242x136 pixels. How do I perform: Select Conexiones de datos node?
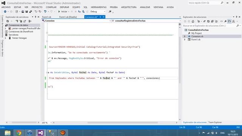click(19, 25)
